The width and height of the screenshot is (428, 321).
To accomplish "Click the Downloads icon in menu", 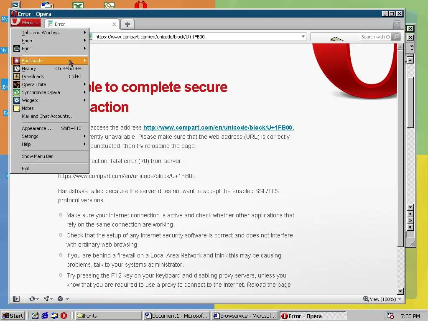I will [17, 76].
